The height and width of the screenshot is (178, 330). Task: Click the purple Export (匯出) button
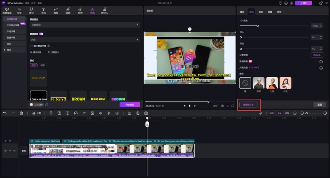click(304, 3)
